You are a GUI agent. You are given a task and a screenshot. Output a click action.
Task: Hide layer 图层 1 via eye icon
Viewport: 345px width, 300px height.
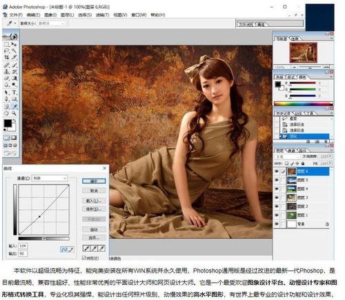tap(277, 215)
